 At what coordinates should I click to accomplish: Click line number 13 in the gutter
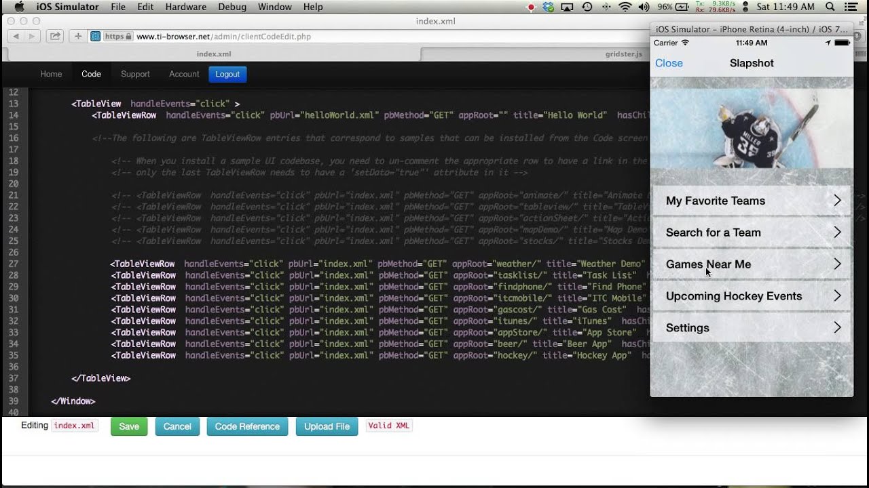coord(14,104)
